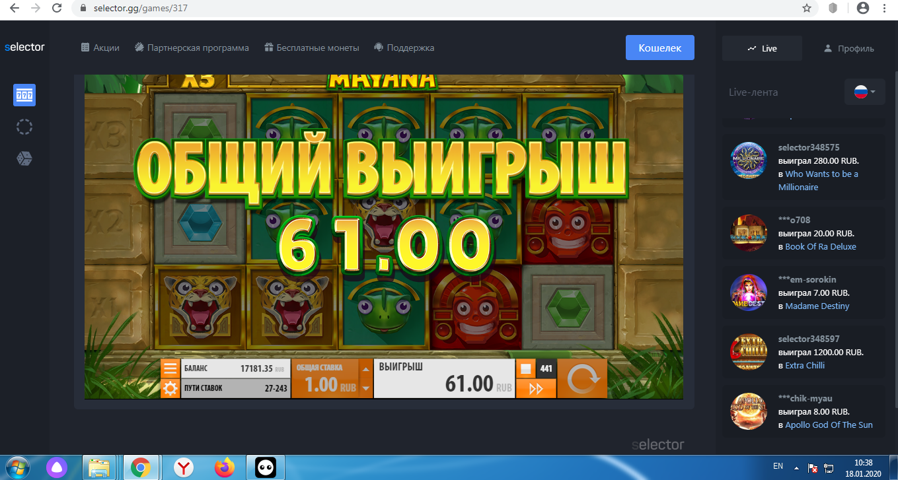Launch the Alice assistant from taskbar
This screenshot has width=898, height=480.
coord(56,468)
